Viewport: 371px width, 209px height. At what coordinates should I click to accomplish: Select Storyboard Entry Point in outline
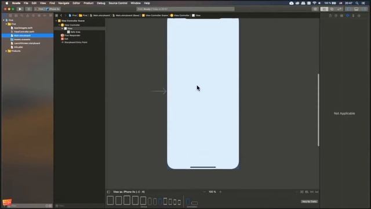click(75, 42)
